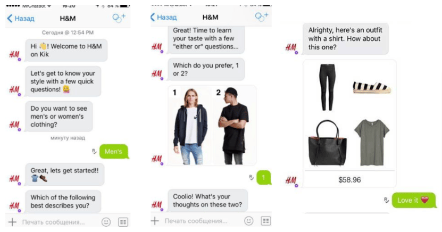Screen dimensions: 442x232
Task: Open suggested replies keyboard icon in middle chat
Action: point(265,221)
